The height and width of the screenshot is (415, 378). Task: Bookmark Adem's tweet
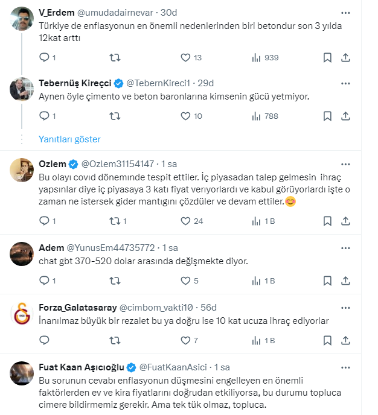point(327,280)
